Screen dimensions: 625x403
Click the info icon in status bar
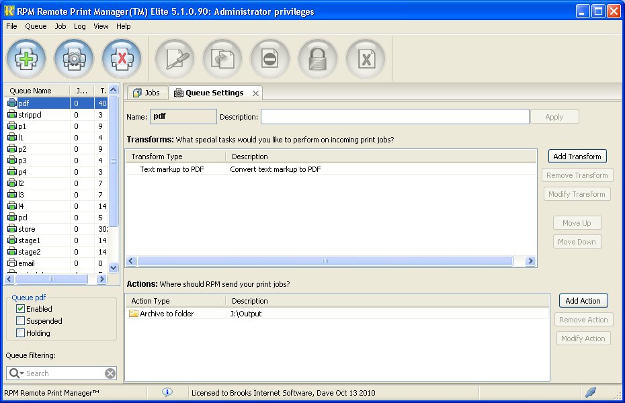(x=167, y=392)
